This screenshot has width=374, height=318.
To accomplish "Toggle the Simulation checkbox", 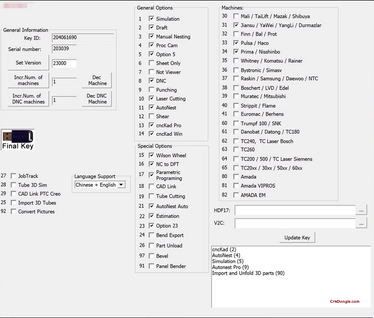I will coord(151,19).
